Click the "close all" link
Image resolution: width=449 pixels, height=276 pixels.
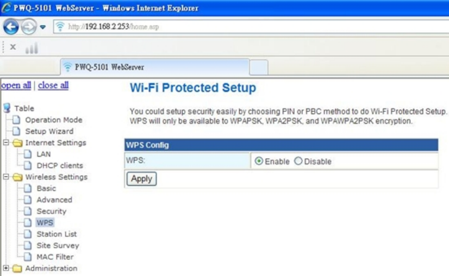coord(53,85)
